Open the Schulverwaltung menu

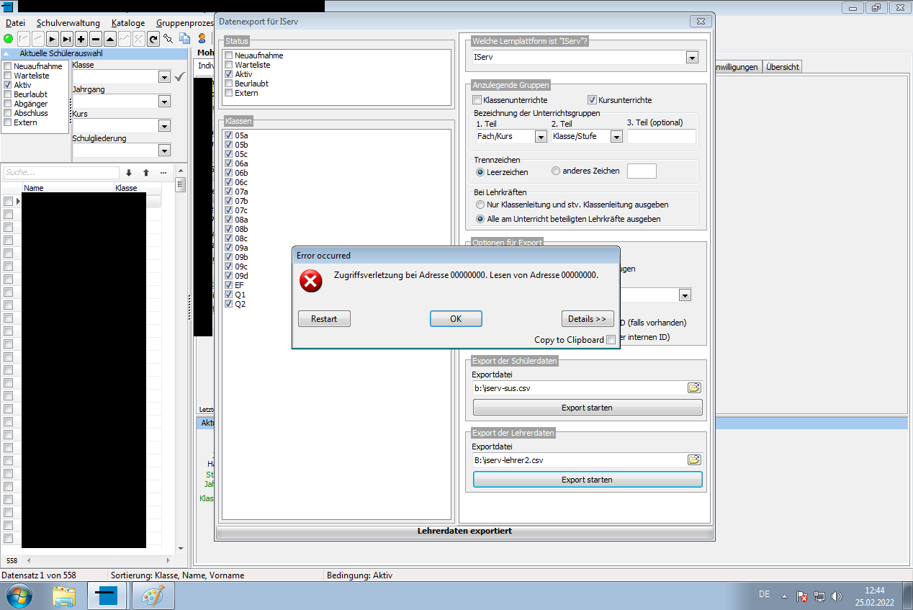pos(68,23)
